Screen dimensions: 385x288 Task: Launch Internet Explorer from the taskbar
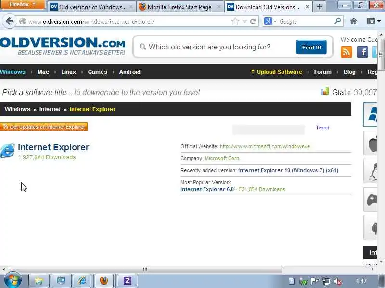[x=82, y=281]
